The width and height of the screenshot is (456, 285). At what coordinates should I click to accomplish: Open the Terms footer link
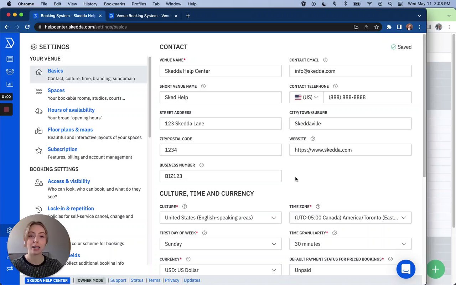pos(154,280)
